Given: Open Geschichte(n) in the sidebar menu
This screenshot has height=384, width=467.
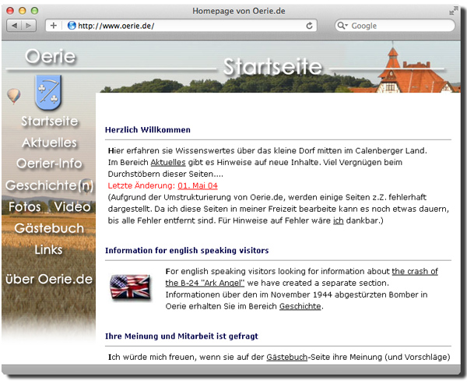Looking at the screenshot, I should coord(49,185).
